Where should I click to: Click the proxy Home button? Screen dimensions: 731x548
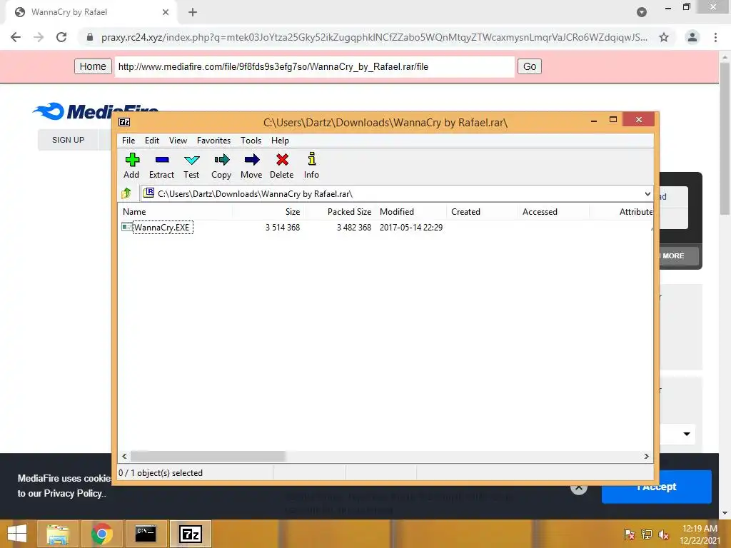[93, 66]
